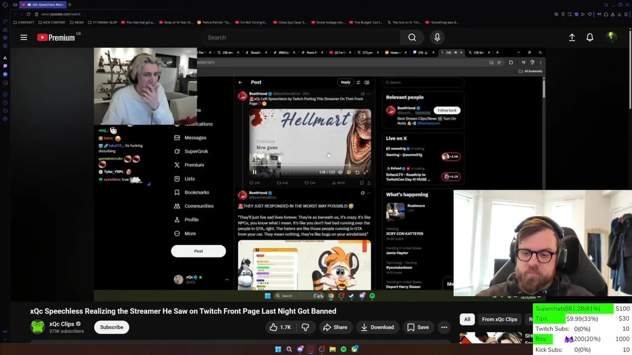Open Premium in the X sidebar
This screenshot has height=355, width=632.
coord(189,165)
